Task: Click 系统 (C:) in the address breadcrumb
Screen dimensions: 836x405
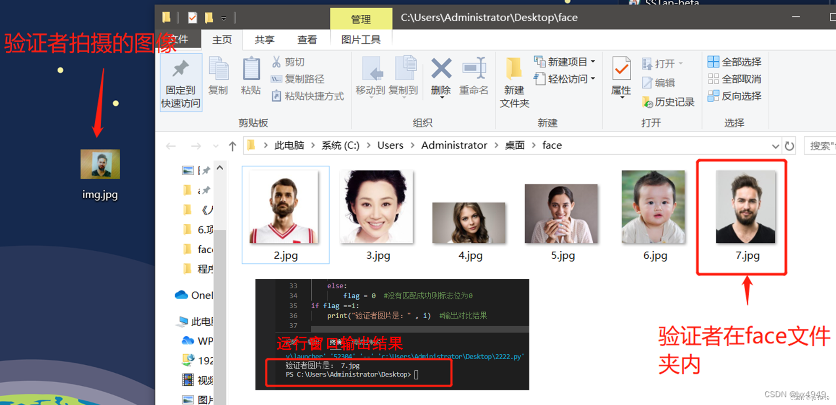Action: point(341,145)
